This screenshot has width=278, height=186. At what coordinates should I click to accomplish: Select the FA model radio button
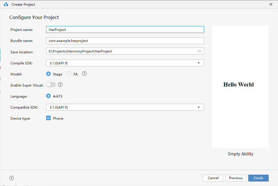pos(69,74)
